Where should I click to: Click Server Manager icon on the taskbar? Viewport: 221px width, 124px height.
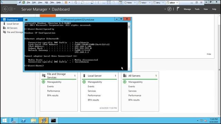click(x=13, y=120)
